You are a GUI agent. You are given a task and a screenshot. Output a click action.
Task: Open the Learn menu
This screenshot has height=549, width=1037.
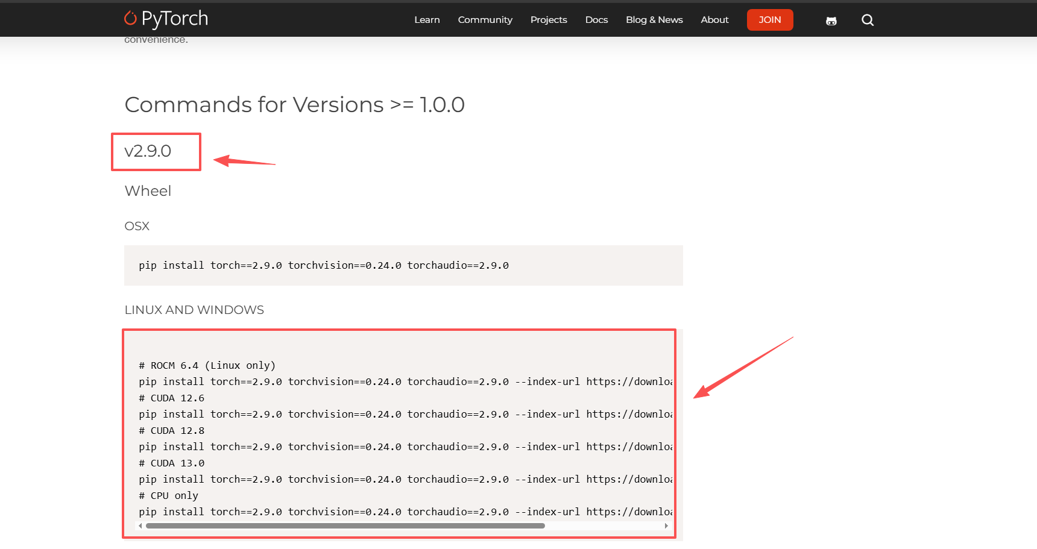click(x=427, y=20)
